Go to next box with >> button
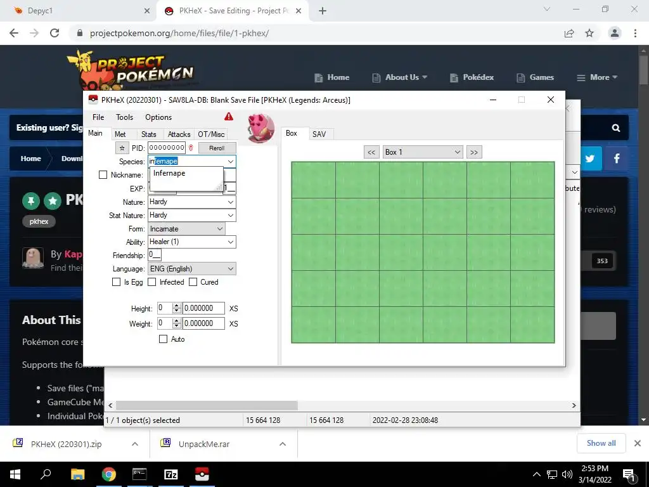 pyautogui.click(x=474, y=152)
